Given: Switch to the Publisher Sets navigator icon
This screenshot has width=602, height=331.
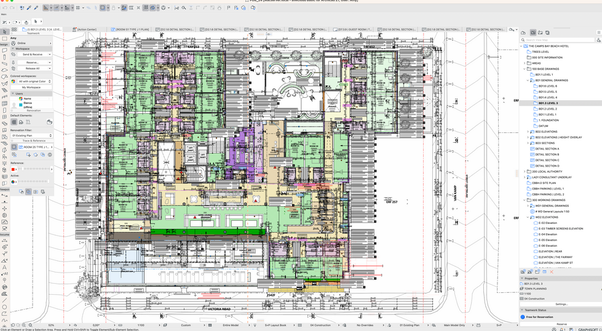Looking at the screenshot, I should click(x=547, y=33).
